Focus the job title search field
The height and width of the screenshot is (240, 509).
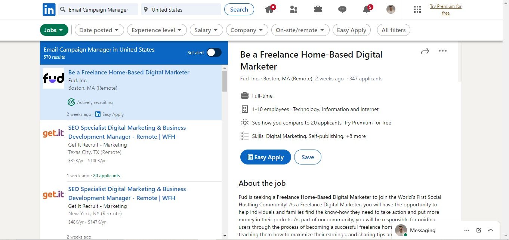coord(98,10)
